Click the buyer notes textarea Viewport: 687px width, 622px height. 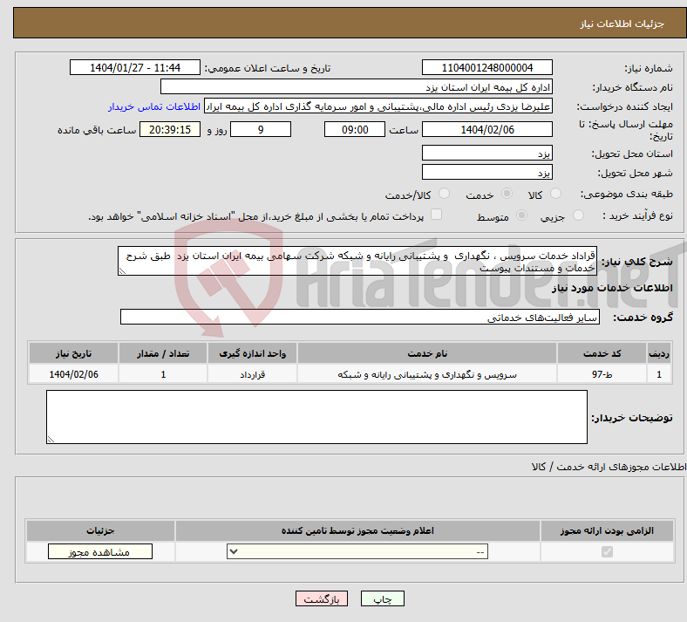coord(316,417)
